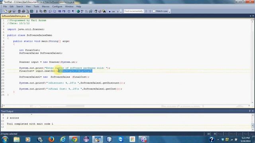Enable the Match case checkbox
Image resolution: width=255 pixels, height=143 pixels.
click(154, 11)
